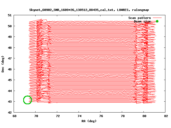Click the y-axis tick label 45

coord(10,80)
